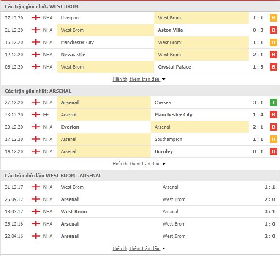Click the green T badge for Arsenal-Chelsea match
The height and width of the screenshot is (256, 280).
click(273, 102)
